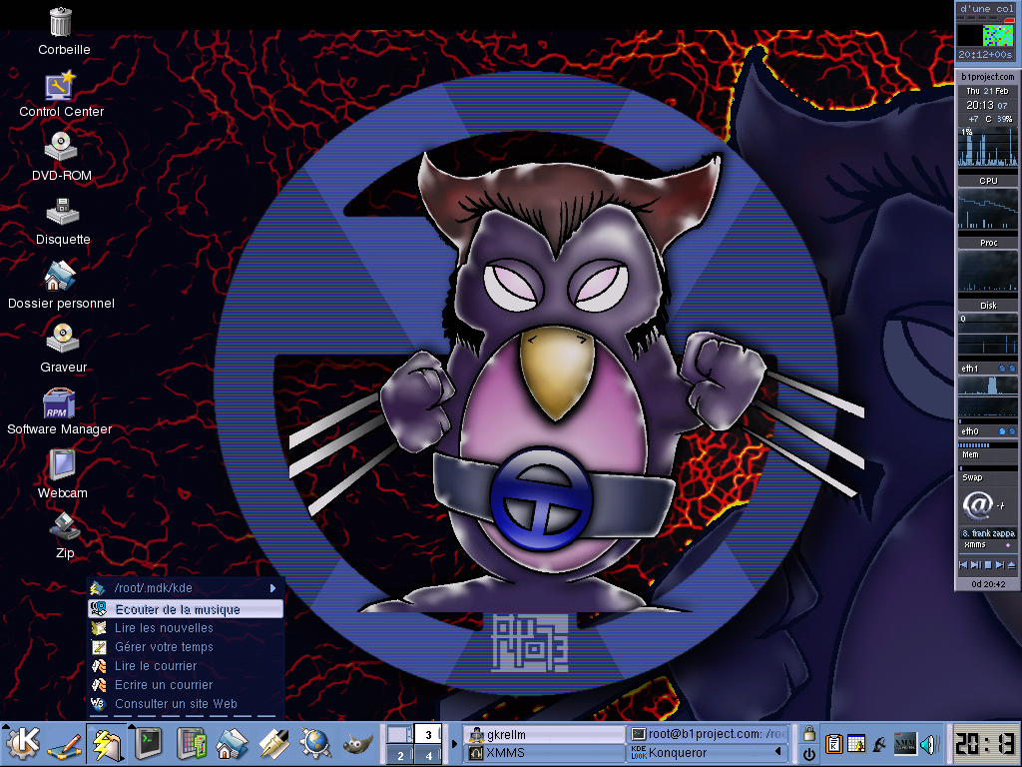Select Consulter un site Web menu entry

pyautogui.click(x=186, y=704)
